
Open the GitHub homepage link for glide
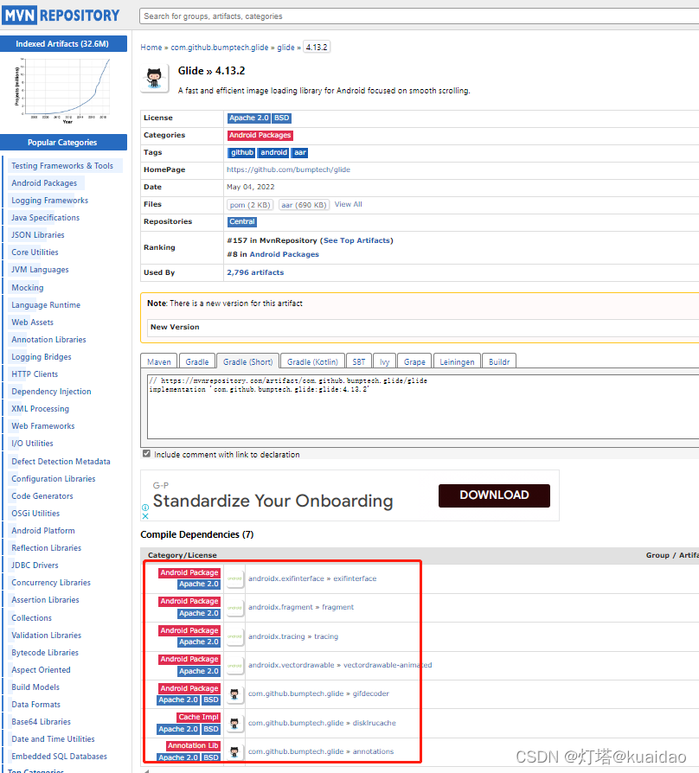289,169
